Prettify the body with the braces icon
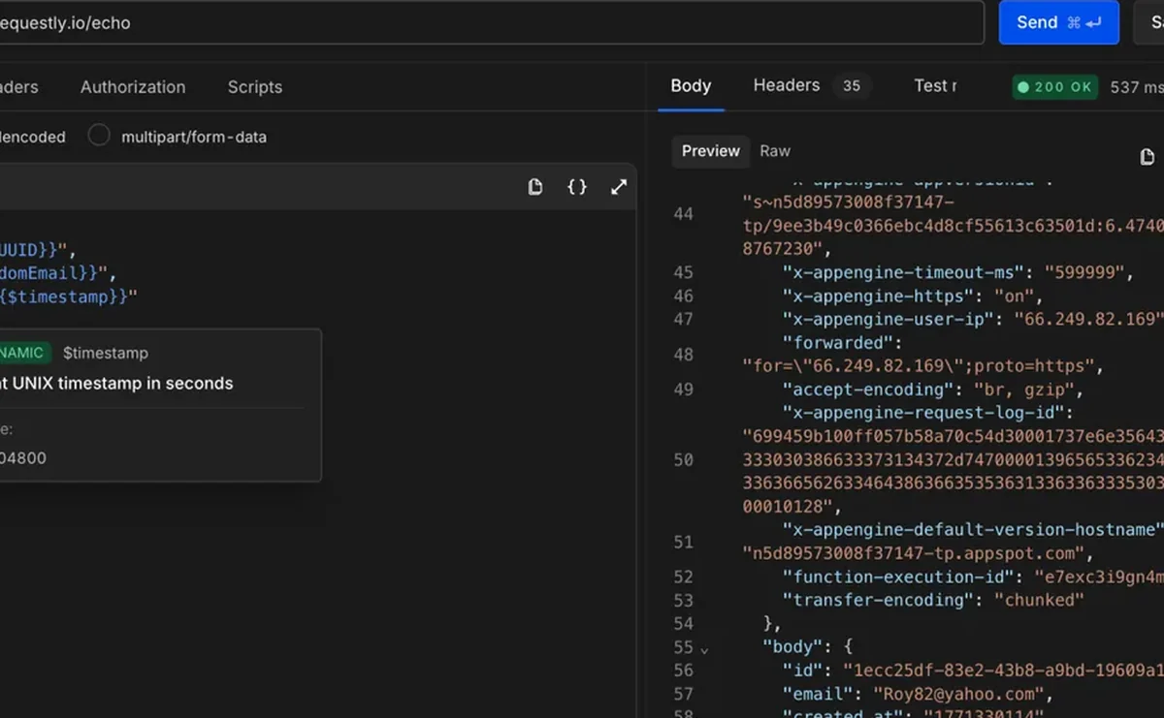This screenshot has width=1164, height=718. [x=577, y=187]
